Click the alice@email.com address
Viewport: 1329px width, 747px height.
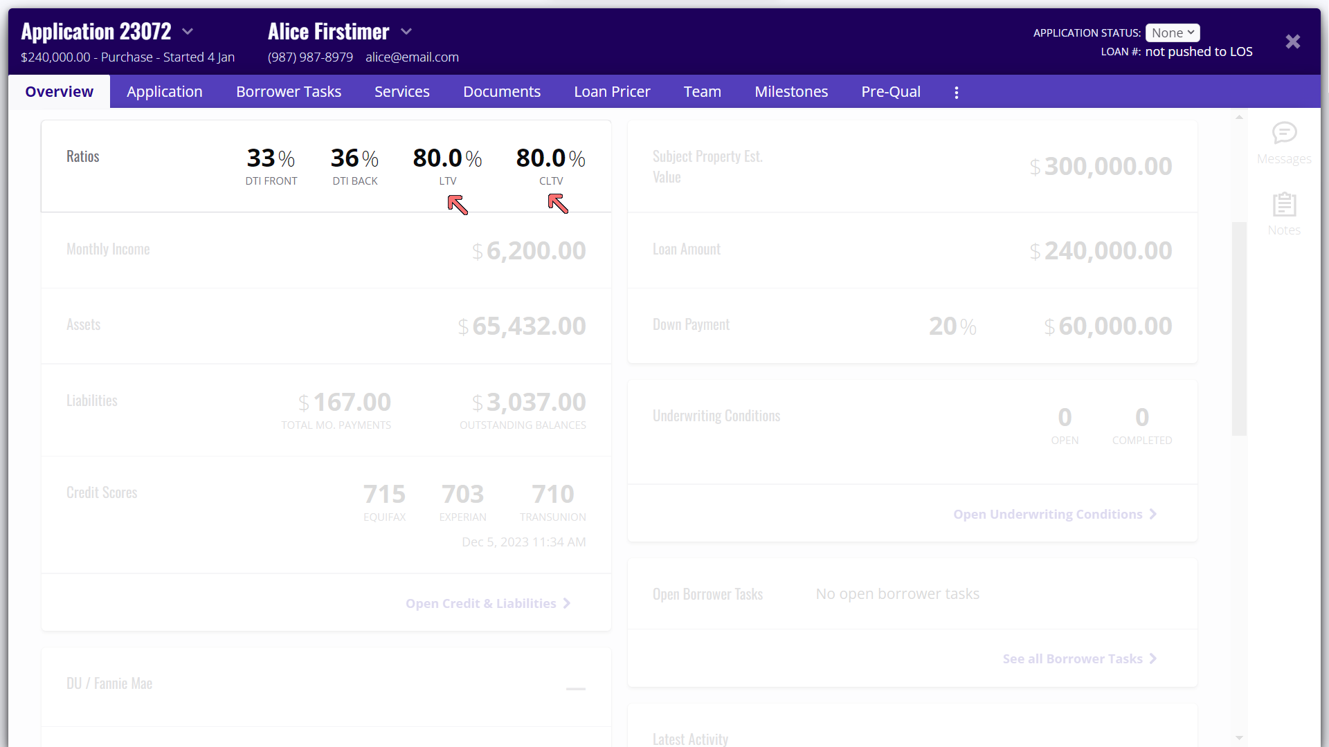pyautogui.click(x=412, y=57)
